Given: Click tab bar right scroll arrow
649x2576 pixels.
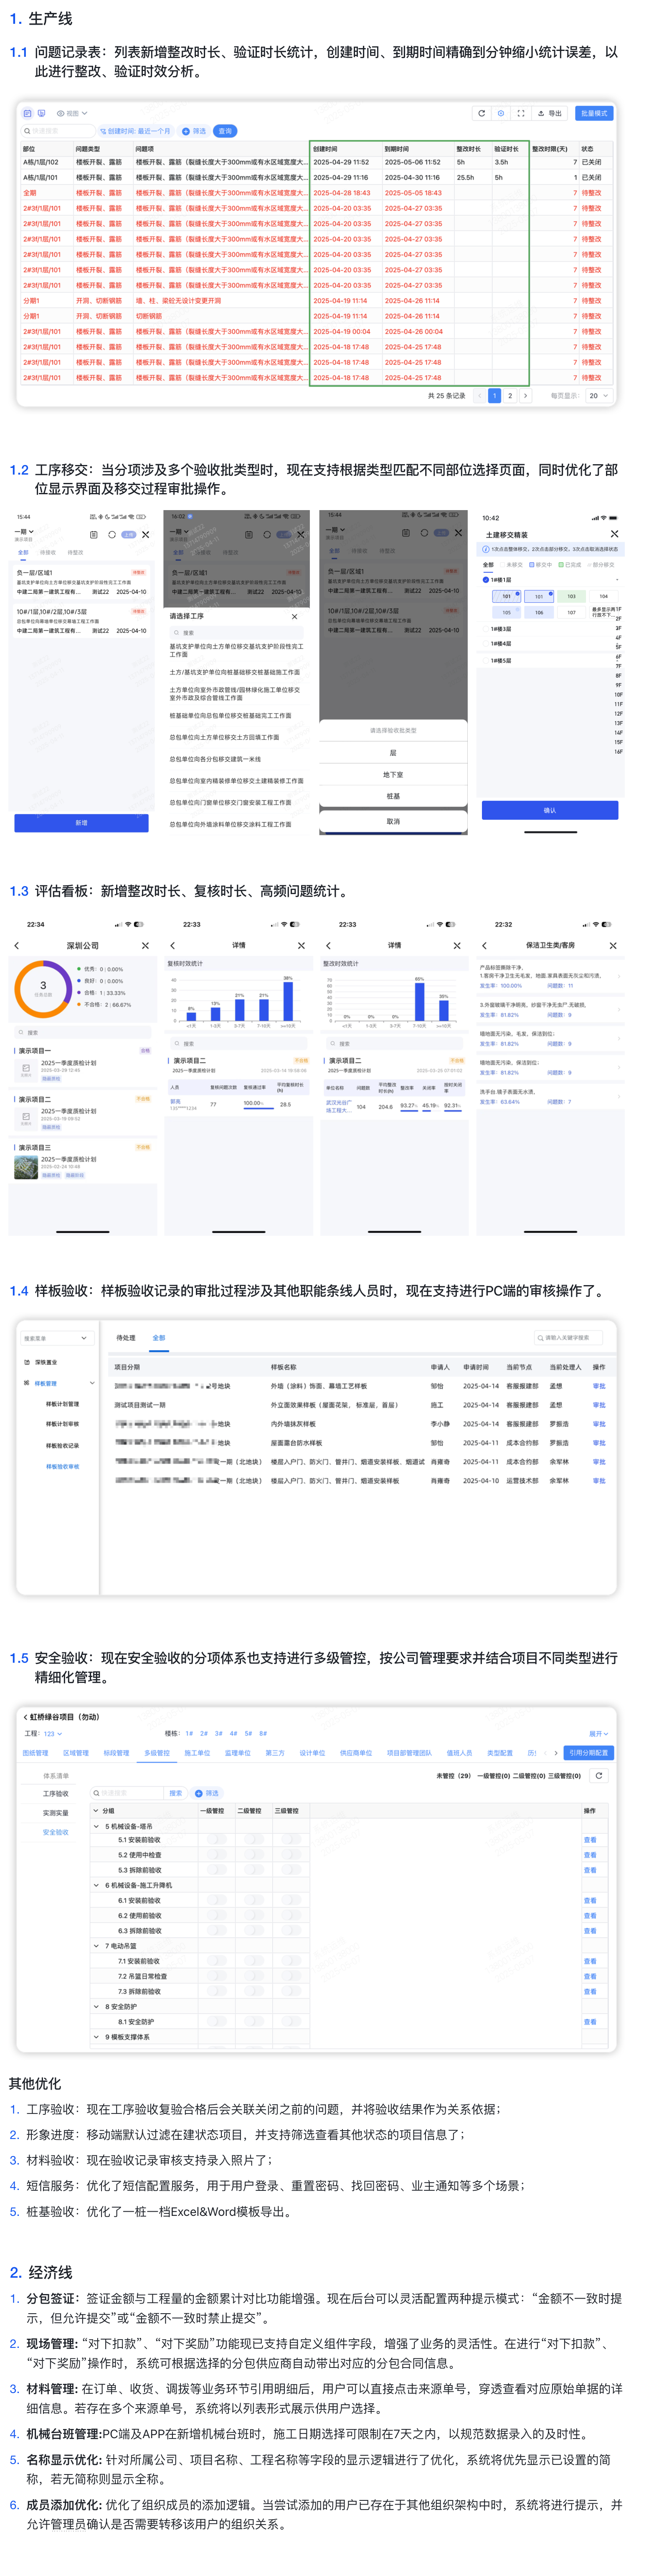Looking at the screenshot, I should (556, 1753).
